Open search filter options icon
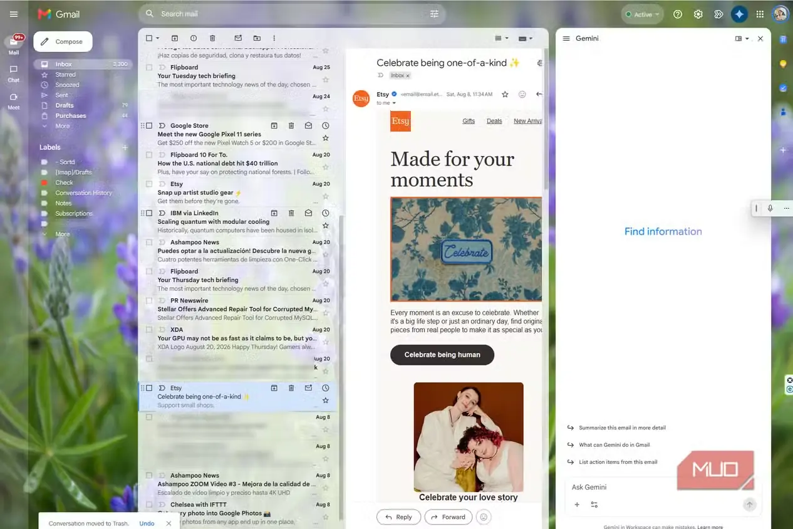This screenshot has height=529, width=793. coord(434,14)
